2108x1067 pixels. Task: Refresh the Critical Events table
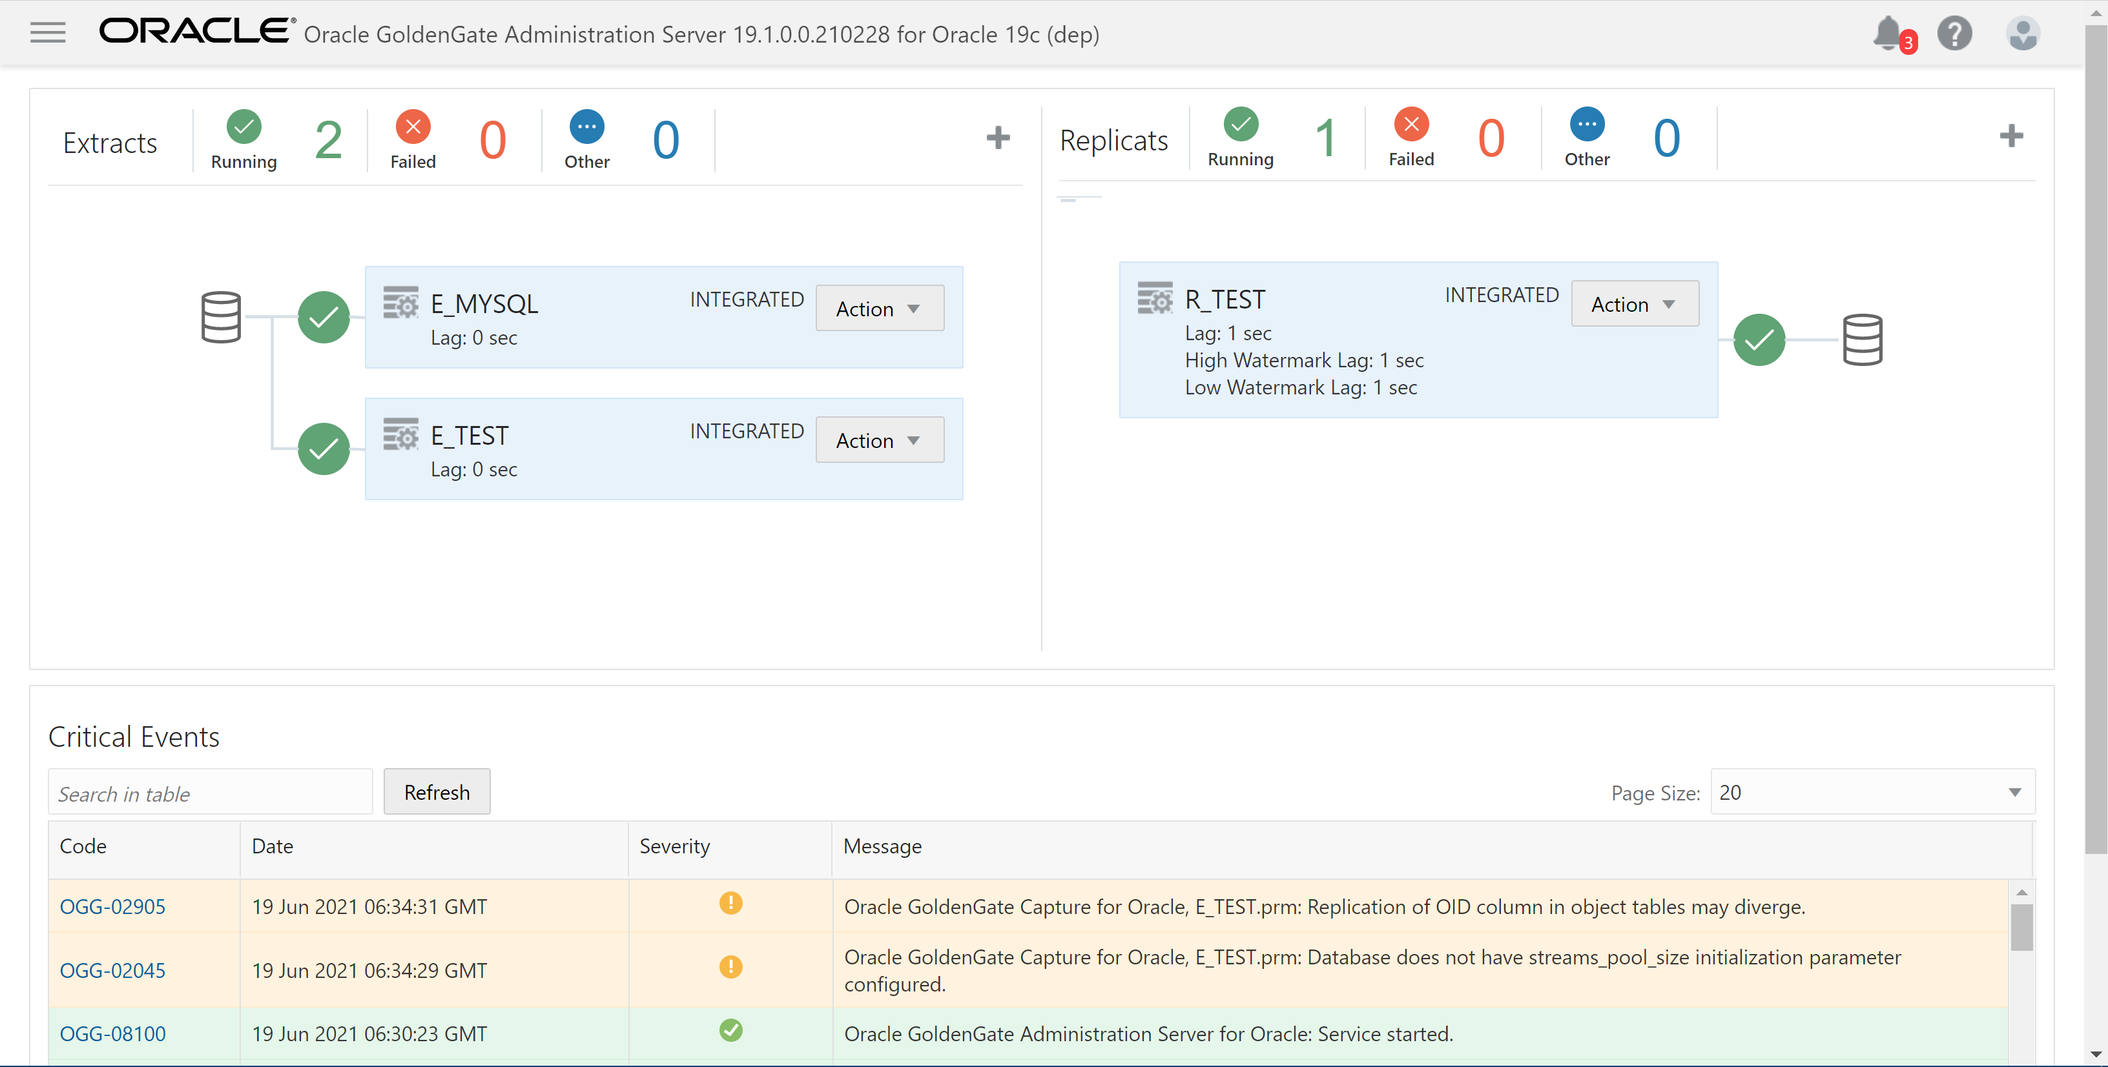436,792
